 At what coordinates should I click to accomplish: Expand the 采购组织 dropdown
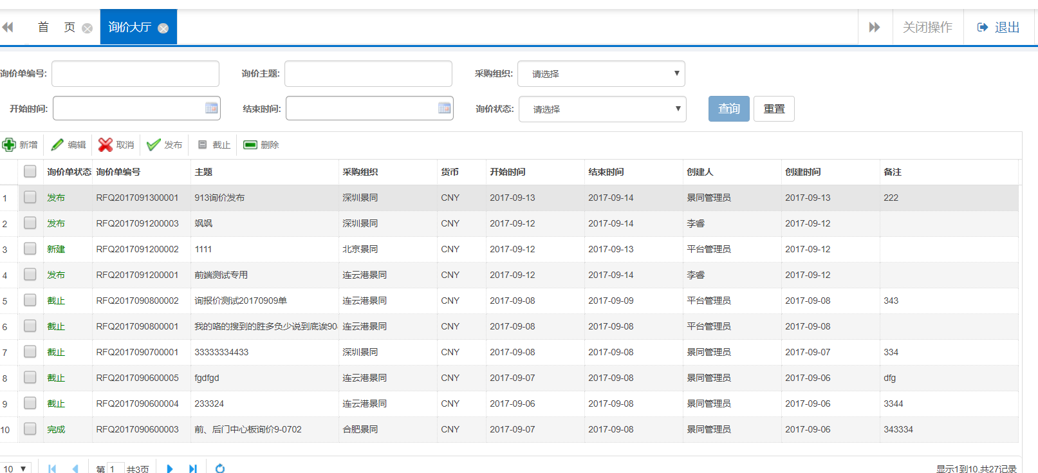pyautogui.click(x=601, y=73)
